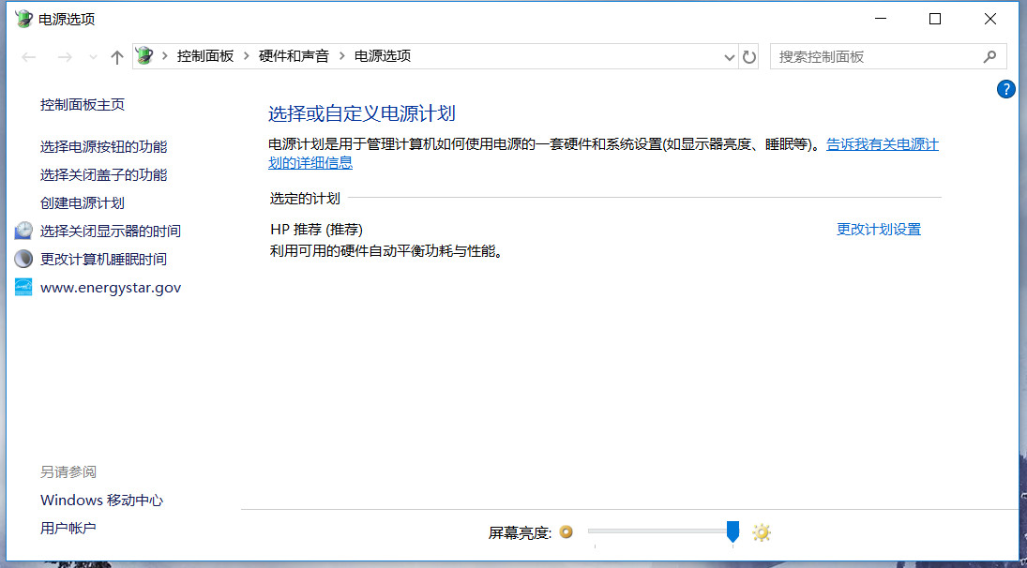
Task: Click the clock icon beside 选择关闭显示器的时间
Action: pyautogui.click(x=23, y=230)
